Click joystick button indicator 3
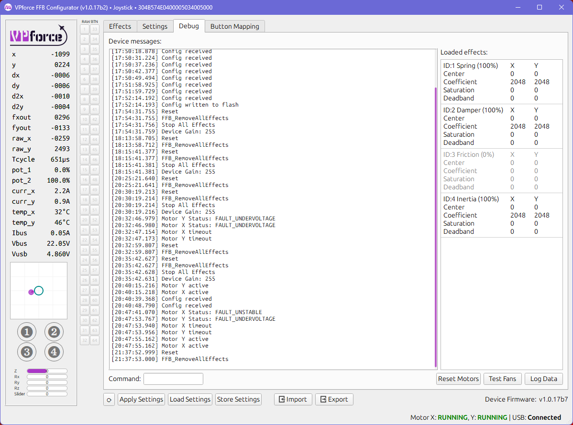Image resolution: width=573 pixels, height=425 pixels. (27, 352)
